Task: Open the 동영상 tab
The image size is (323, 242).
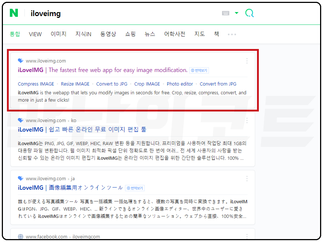Action: tap(108, 34)
